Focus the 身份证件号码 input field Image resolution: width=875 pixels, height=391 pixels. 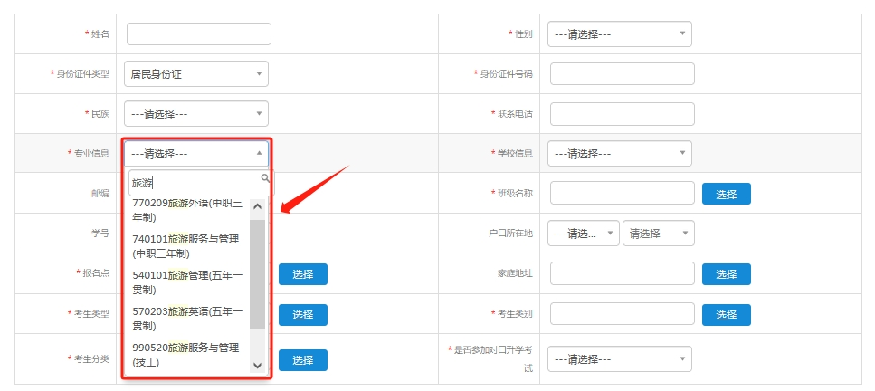[623, 73]
